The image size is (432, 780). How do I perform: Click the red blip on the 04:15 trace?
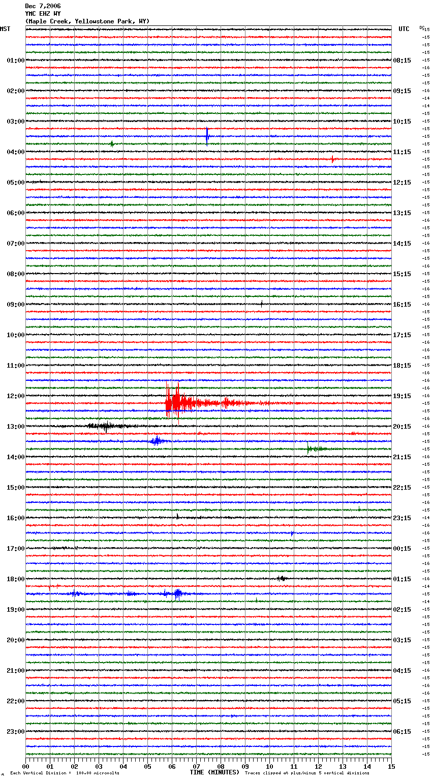click(x=332, y=159)
